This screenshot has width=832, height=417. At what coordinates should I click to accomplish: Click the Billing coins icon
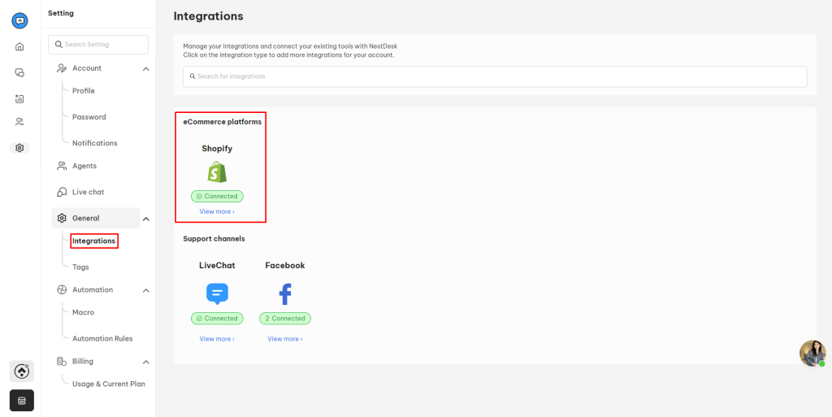tap(62, 361)
